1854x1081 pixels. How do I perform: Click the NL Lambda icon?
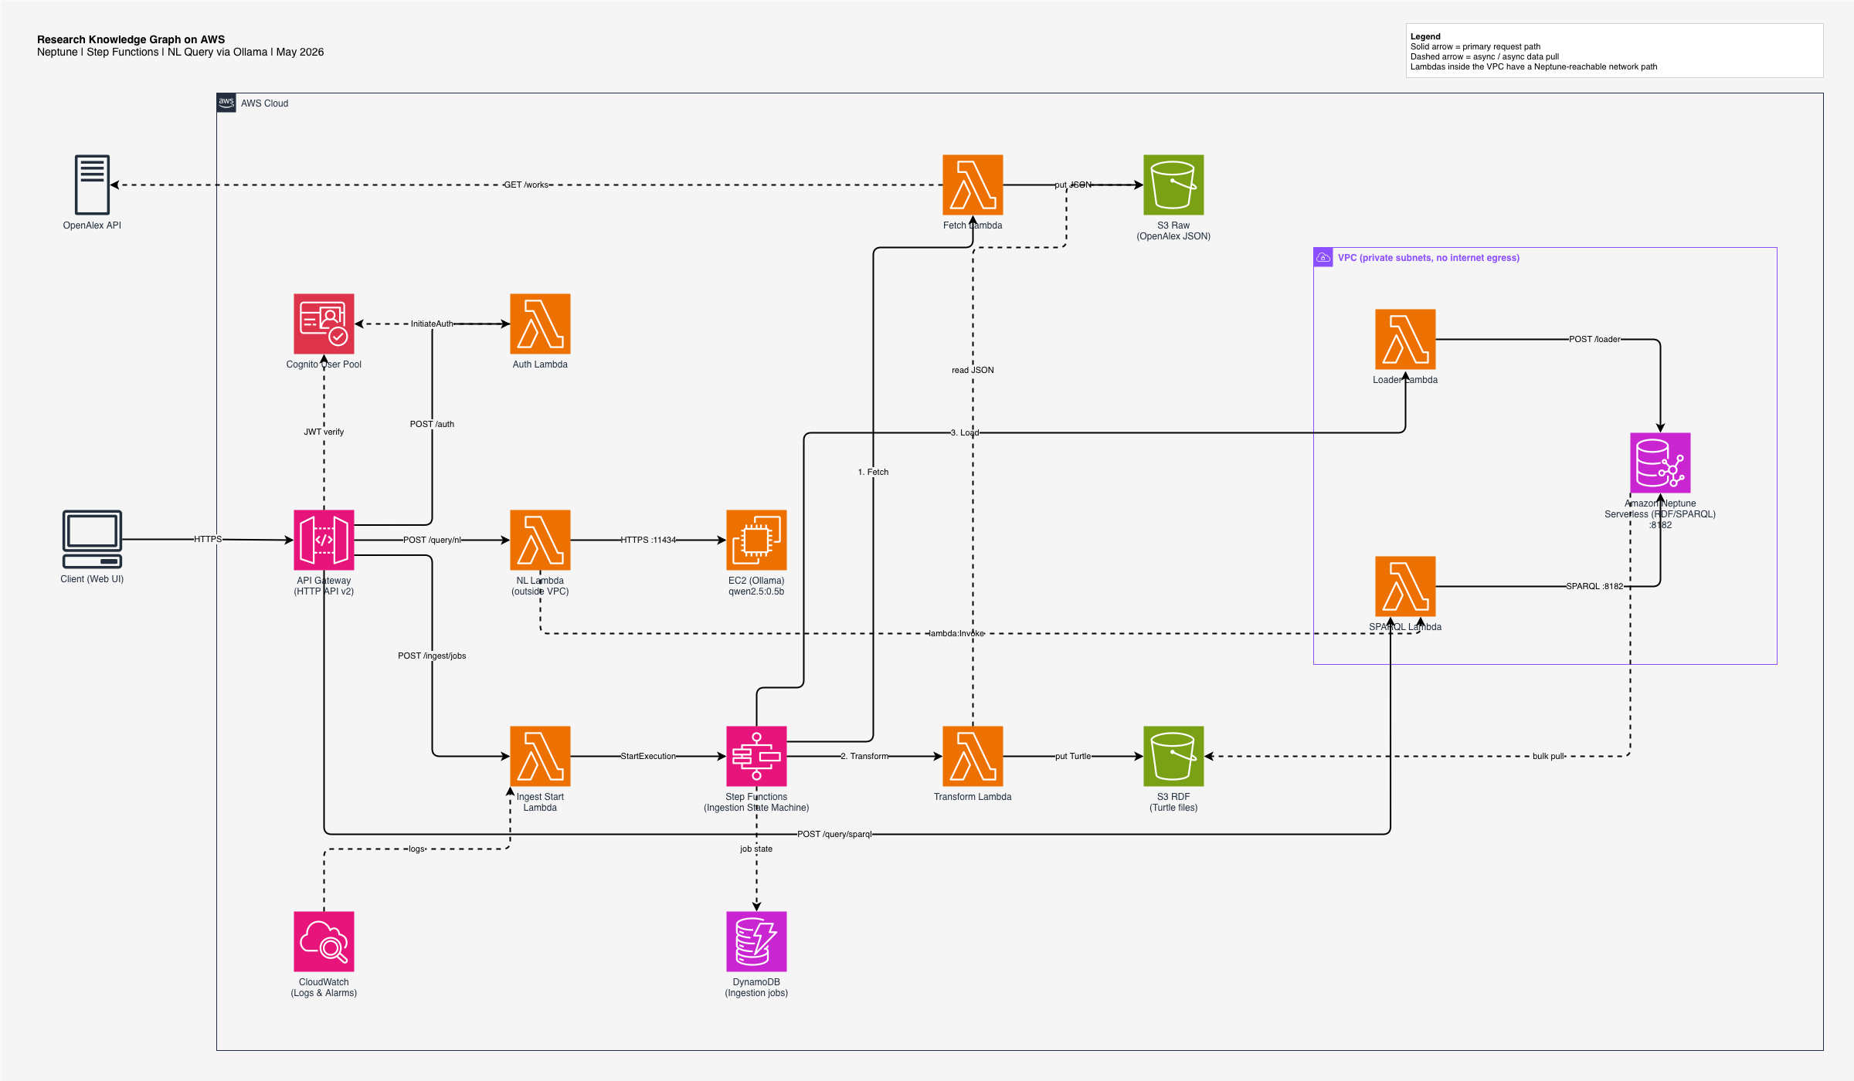coord(540,540)
